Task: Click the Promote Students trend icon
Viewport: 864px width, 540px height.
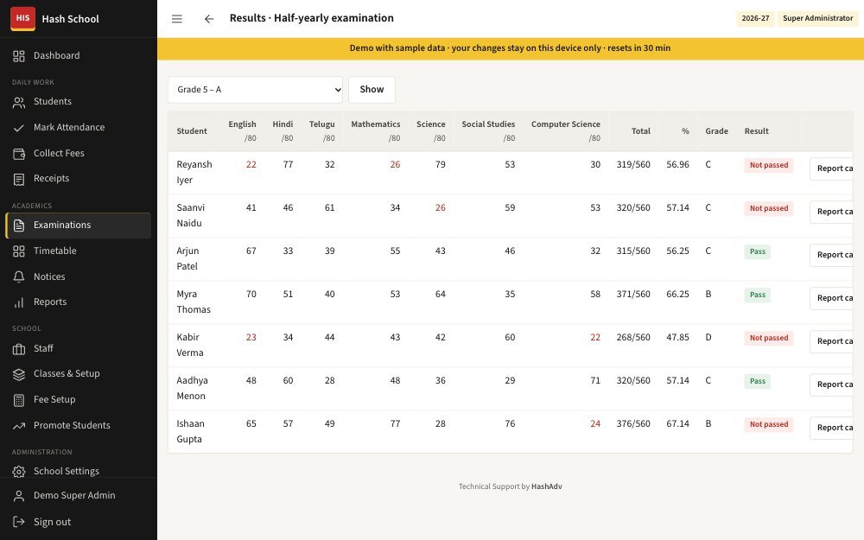Action: click(x=19, y=426)
